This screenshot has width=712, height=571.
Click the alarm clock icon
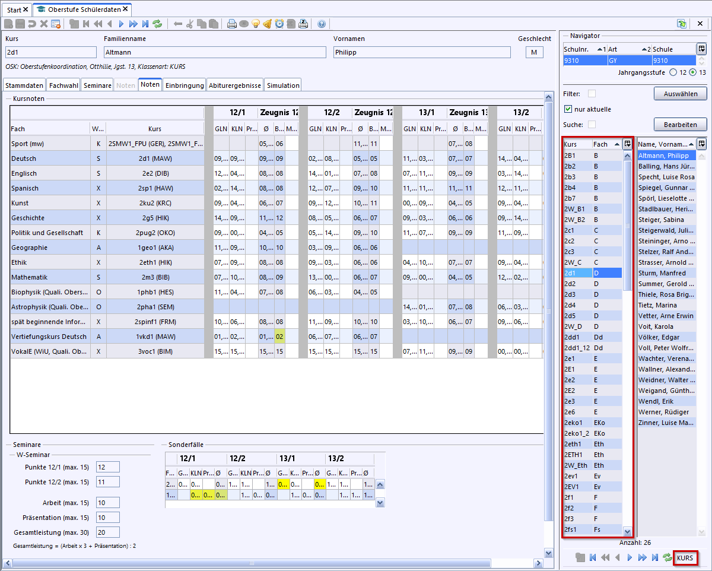point(279,24)
